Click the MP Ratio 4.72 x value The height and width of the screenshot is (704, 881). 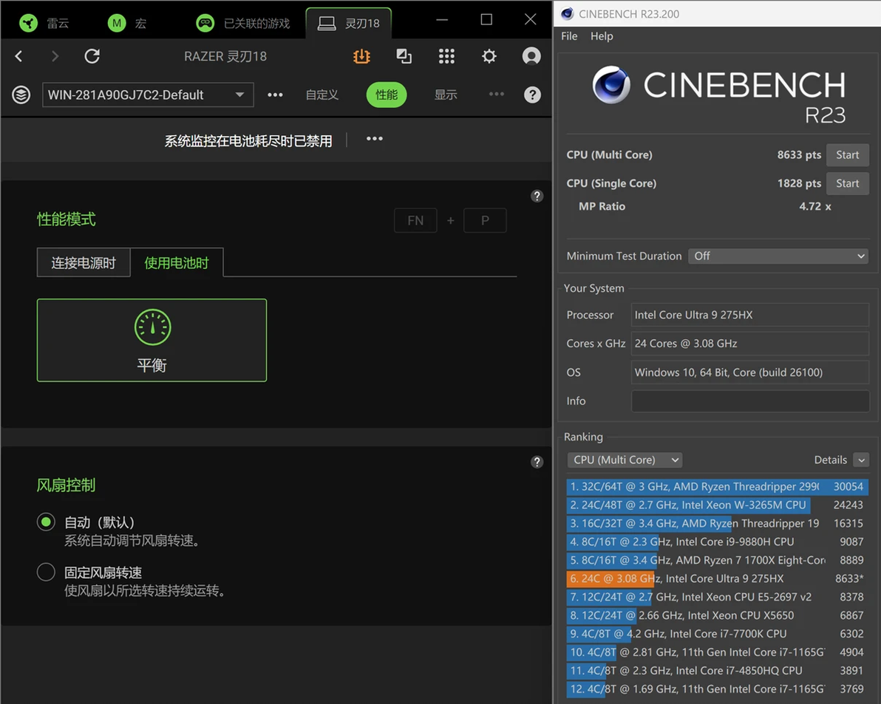tap(814, 207)
